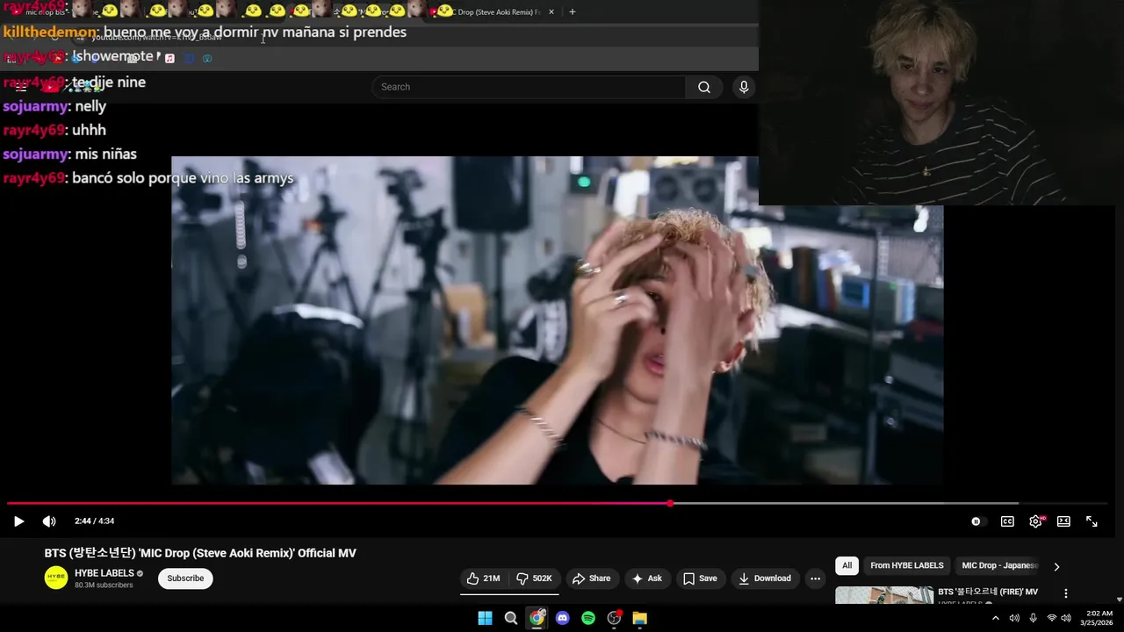This screenshot has height=632, width=1124.
Task: Open the HYBE LABELS channel name link
Action: [104, 573]
